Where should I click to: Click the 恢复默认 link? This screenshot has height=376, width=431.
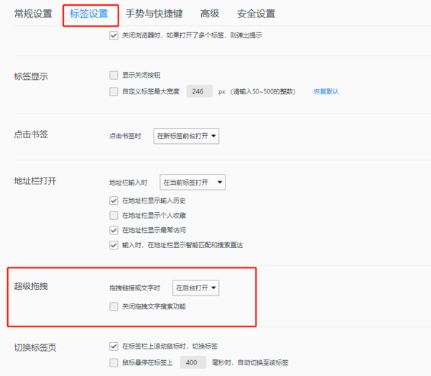point(325,91)
